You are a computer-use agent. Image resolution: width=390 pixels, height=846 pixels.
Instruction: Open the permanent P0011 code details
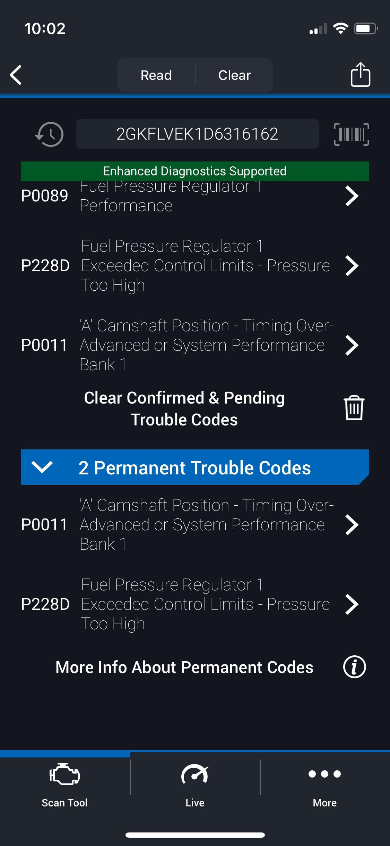[352, 525]
